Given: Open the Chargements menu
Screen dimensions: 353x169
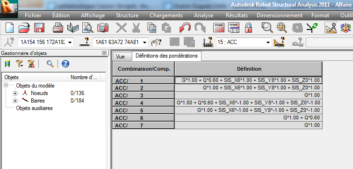Looking at the screenshot, I should point(166,15).
